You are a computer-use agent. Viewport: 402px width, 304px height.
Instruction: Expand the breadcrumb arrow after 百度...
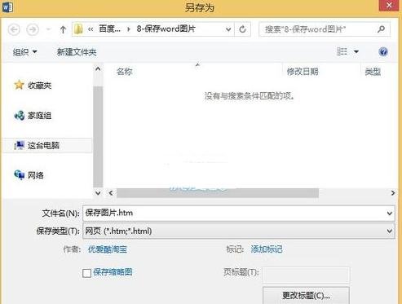(129, 29)
